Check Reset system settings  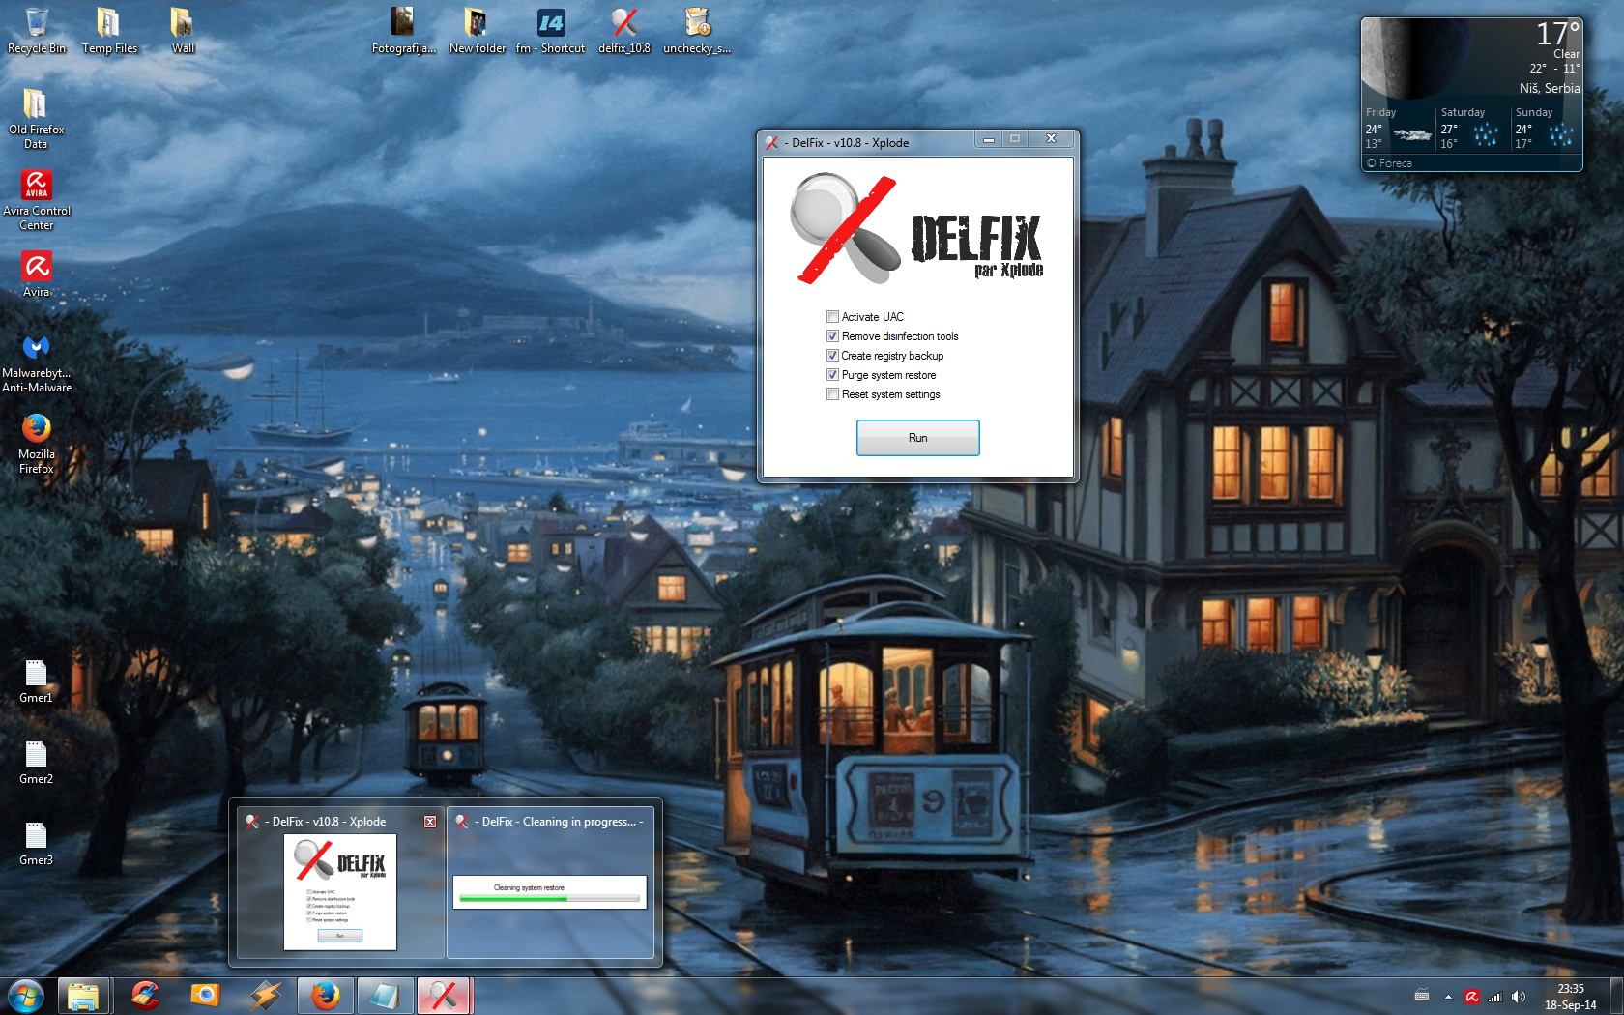click(x=832, y=394)
